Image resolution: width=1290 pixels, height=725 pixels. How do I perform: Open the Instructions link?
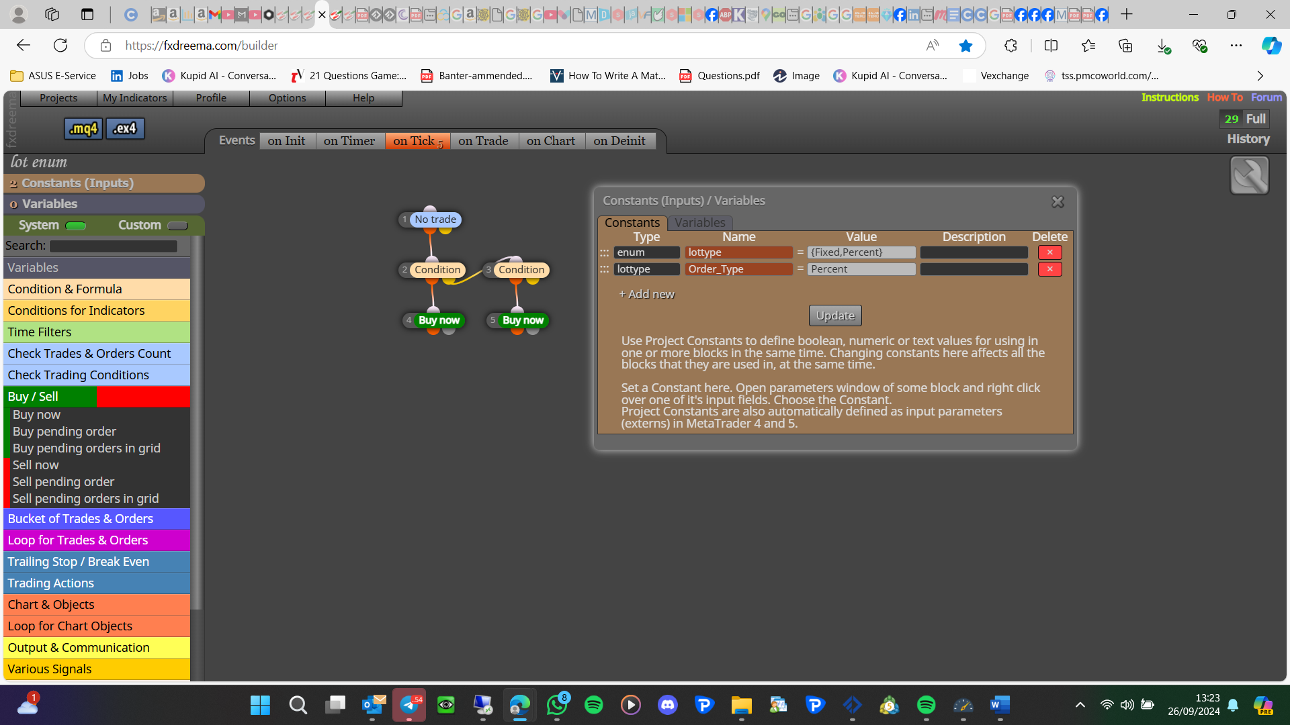click(1170, 97)
